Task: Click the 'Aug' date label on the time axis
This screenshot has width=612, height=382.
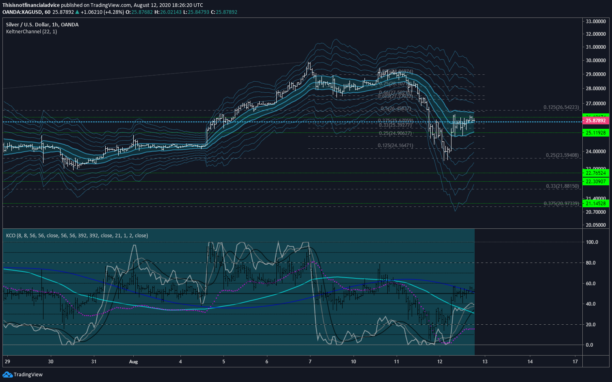Action: tap(133, 362)
